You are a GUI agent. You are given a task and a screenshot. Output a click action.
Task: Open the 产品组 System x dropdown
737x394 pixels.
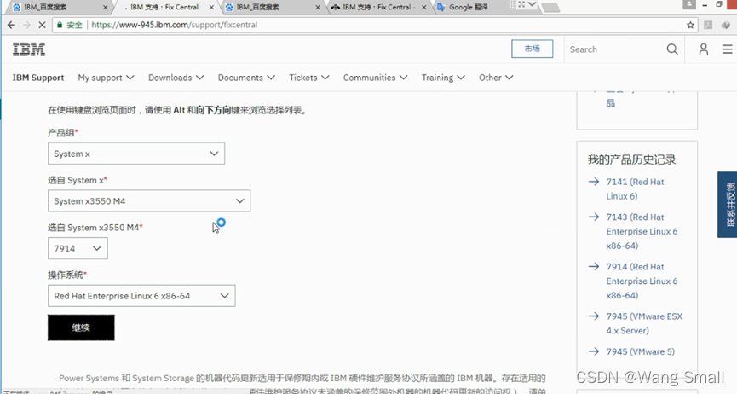pyautogui.click(x=136, y=154)
